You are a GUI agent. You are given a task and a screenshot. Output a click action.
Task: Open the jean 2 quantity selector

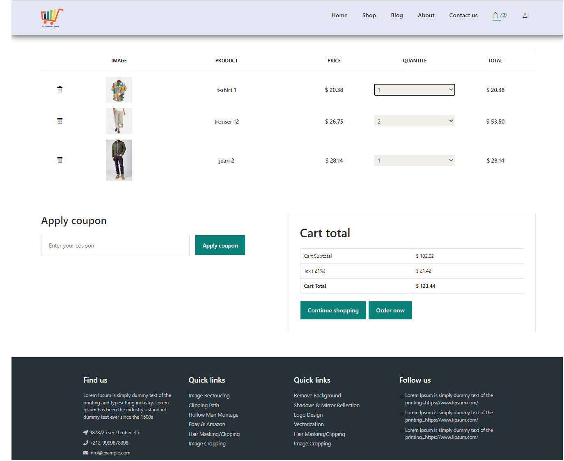pos(414,160)
